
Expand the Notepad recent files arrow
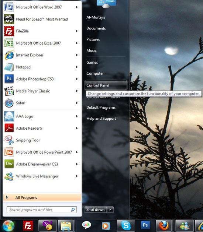pos(77,67)
